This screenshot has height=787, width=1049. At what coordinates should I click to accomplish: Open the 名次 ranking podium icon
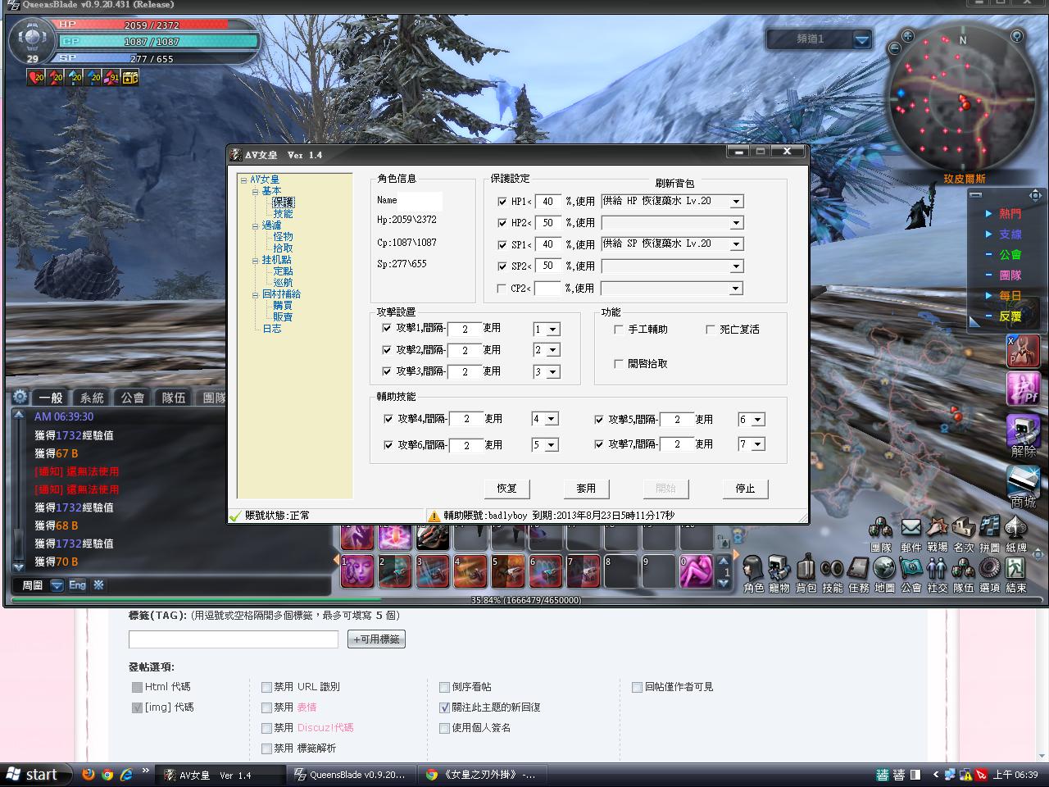(x=963, y=527)
